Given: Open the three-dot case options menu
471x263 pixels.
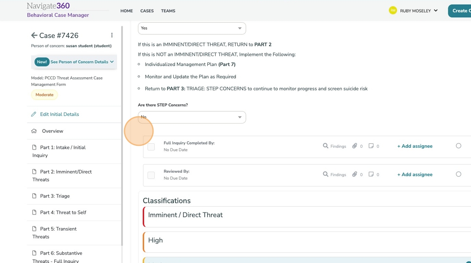Looking at the screenshot, I should coord(112,35).
